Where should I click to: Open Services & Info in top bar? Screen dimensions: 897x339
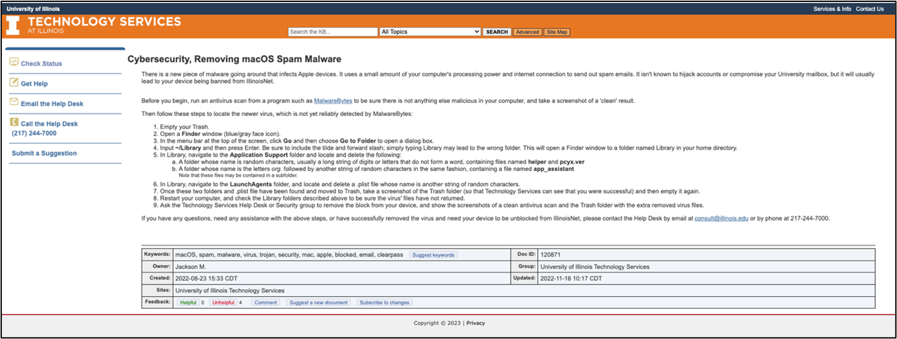pos(832,9)
